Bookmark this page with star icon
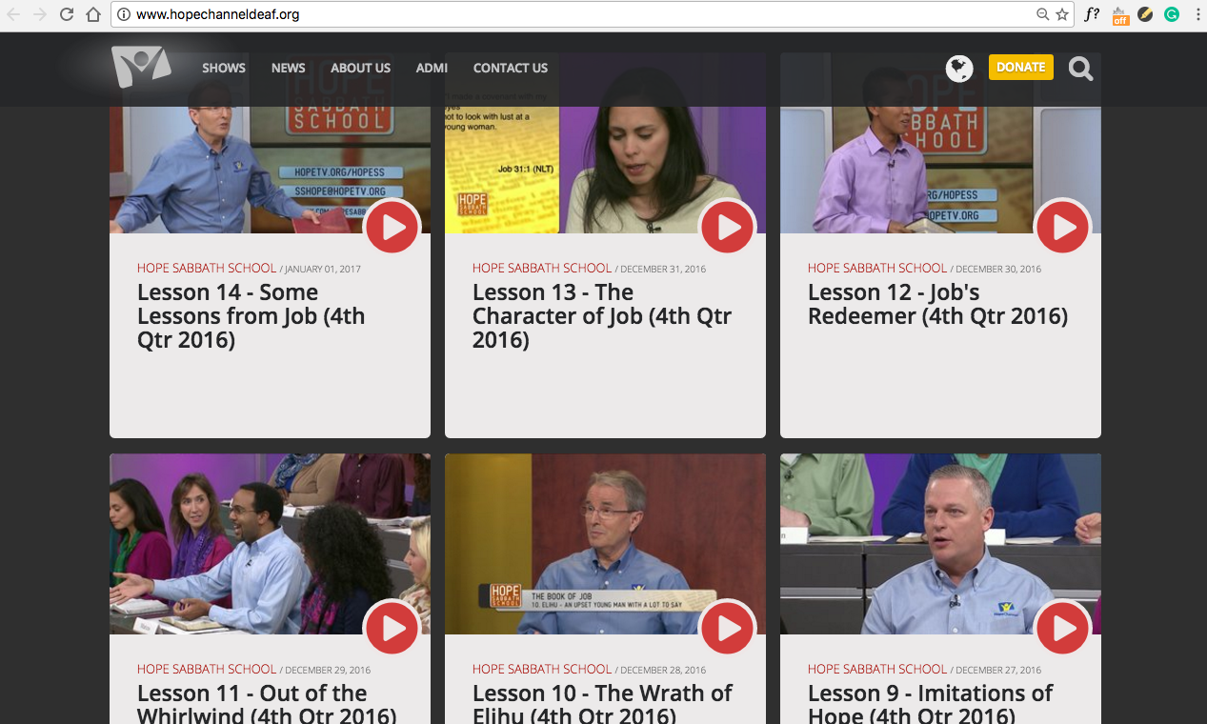 [1062, 14]
